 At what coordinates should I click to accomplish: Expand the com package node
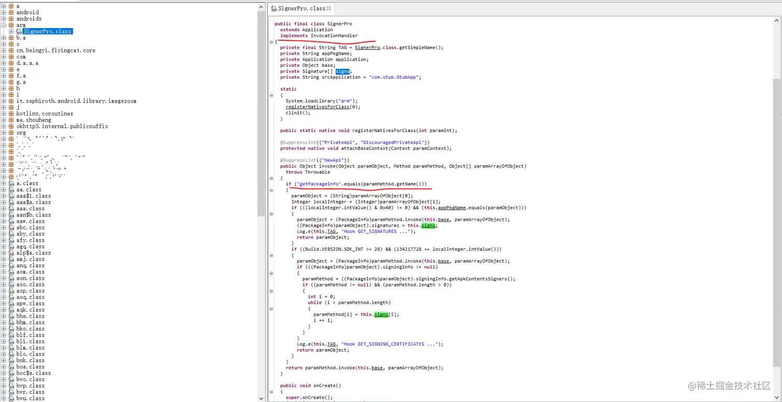pyautogui.click(x=4, y=57)
